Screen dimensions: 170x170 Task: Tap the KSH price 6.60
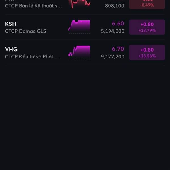click(118, 24)
